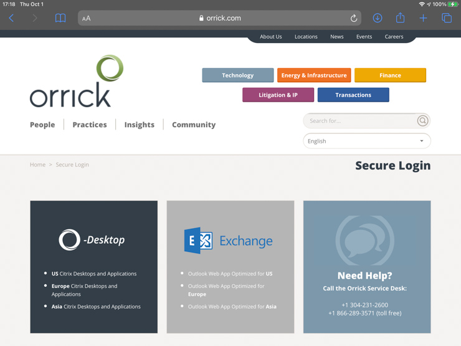Open US Citrix Desktops and Applications

coord(94,274)
